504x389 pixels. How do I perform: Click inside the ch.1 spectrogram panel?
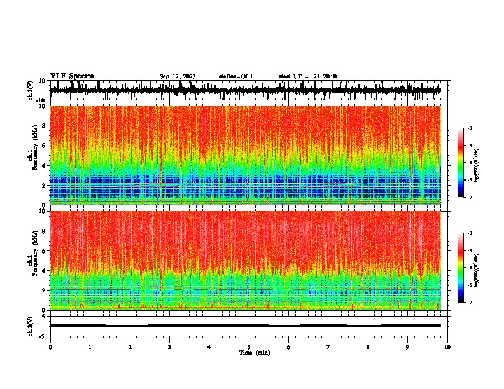click(245, 155)
